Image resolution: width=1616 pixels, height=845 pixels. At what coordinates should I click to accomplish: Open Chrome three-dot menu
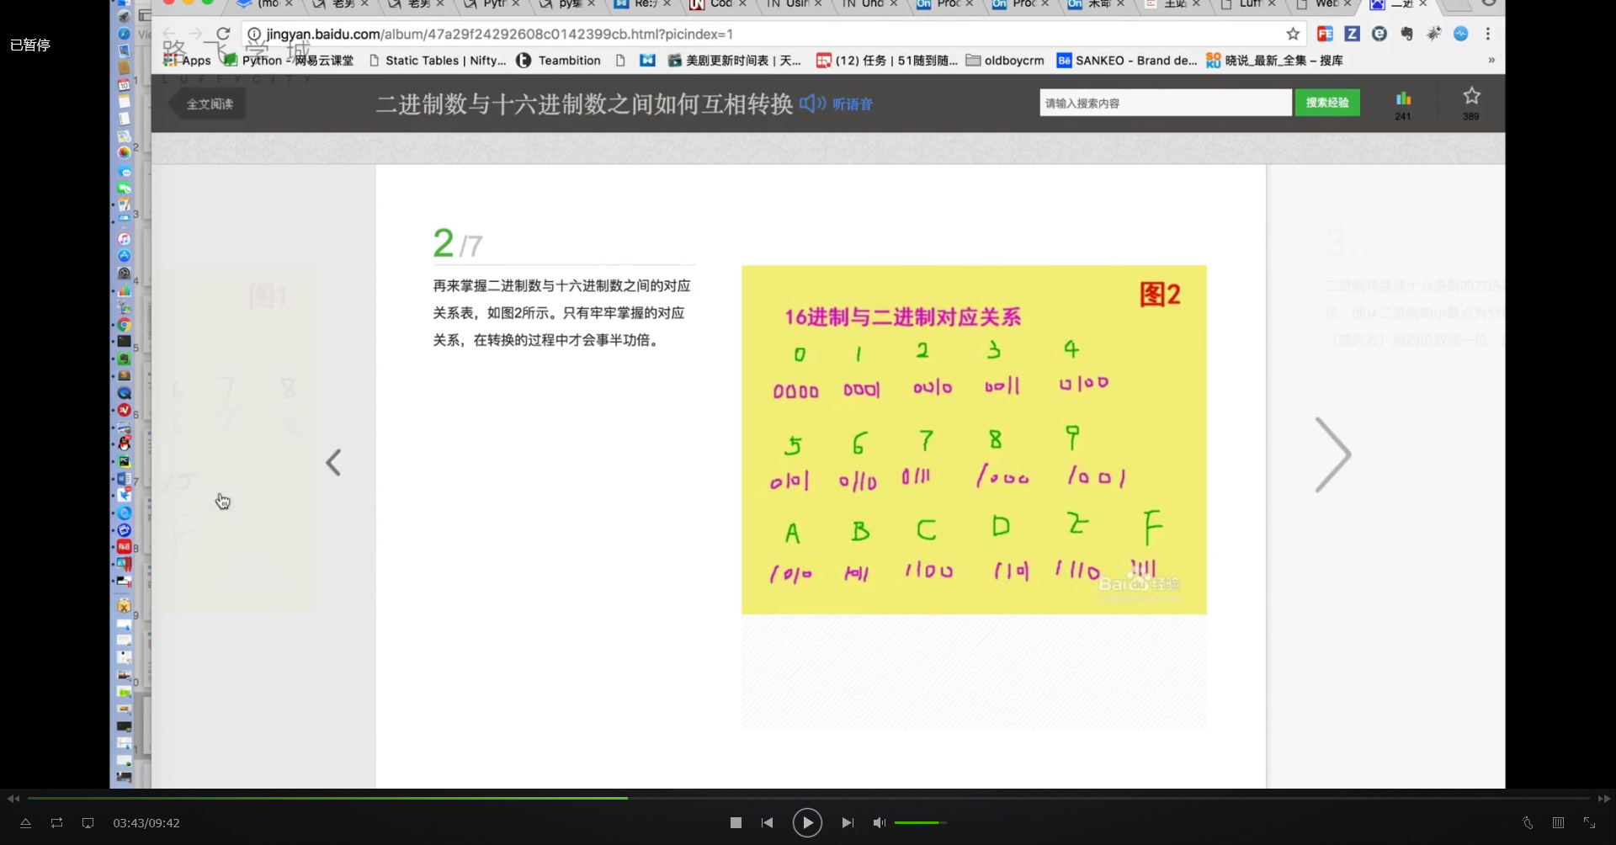[1488, 34]
